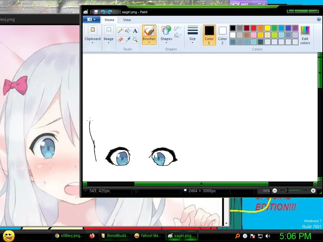Click the first custom blue color swatch
This screenshot has width=323, height=242.
233,42
